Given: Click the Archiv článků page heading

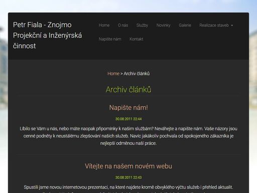Looking at the screenshot, I should point(128,89).
